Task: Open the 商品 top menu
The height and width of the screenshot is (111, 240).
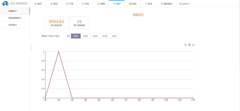Action: tap(54, 4)
